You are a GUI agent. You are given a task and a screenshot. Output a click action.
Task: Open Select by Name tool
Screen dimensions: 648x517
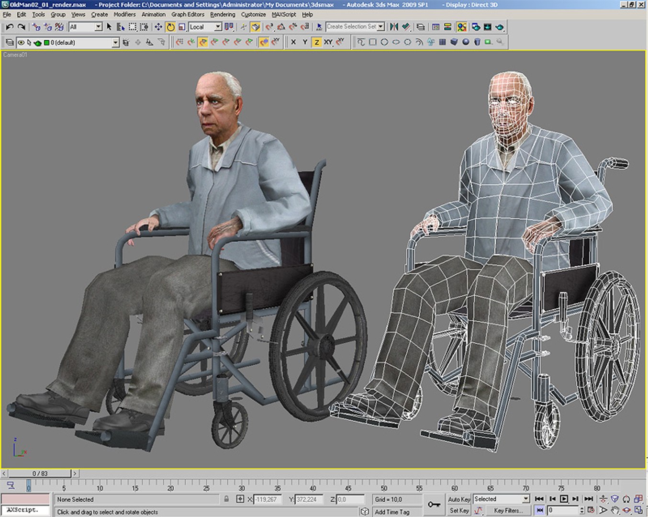point(121,27)
